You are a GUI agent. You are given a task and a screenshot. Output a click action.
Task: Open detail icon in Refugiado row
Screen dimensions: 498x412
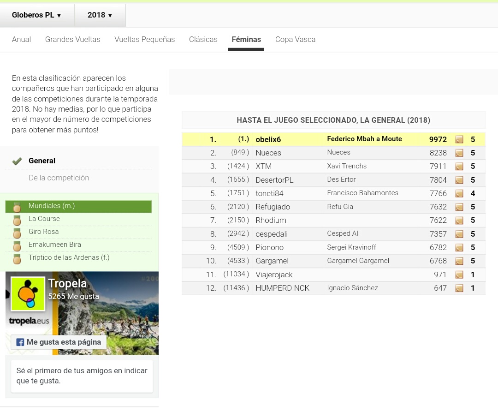pos(459,207)
